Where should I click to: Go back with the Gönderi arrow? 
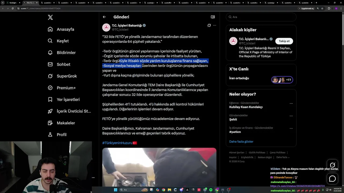tap(104, 17)
